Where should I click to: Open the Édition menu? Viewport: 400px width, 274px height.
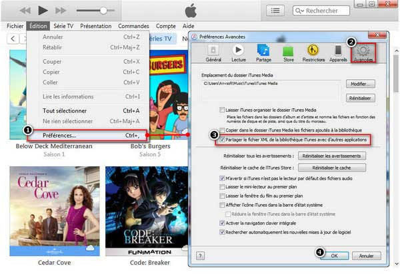coord(38,26)
